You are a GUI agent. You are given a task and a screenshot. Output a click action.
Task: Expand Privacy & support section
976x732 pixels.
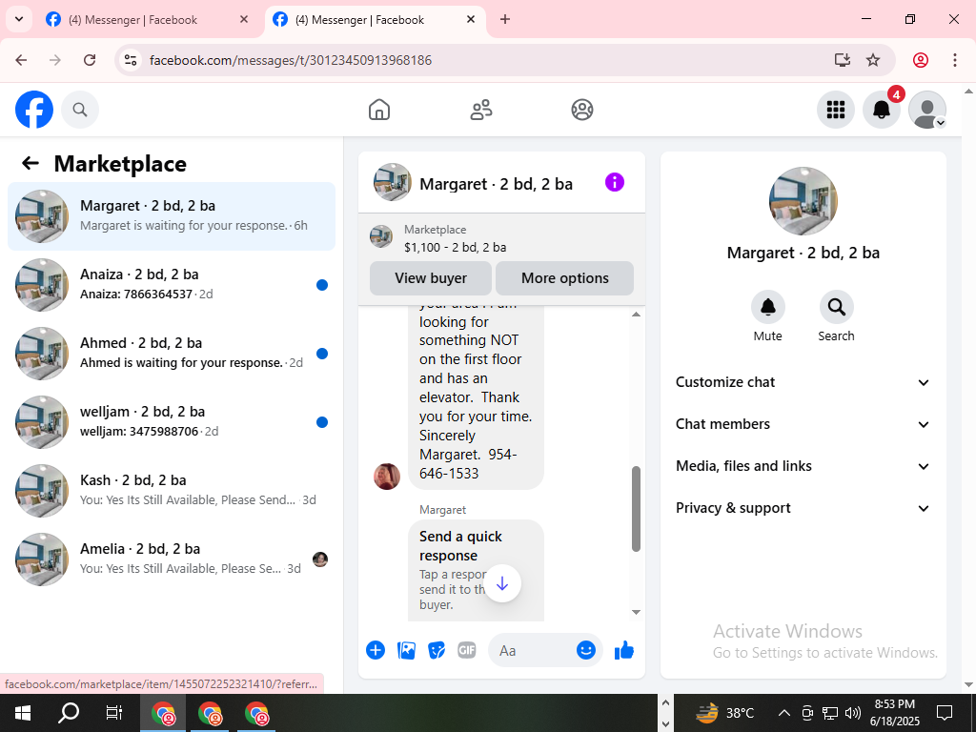tap(803, 508)
